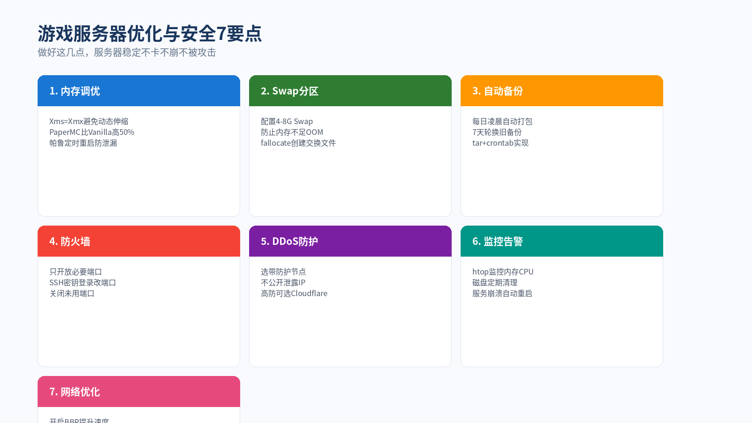752x423 pixels.
Task: Click the line 服务崩溃自动重启
Action: pyautogui.click(x=502, y=293)
